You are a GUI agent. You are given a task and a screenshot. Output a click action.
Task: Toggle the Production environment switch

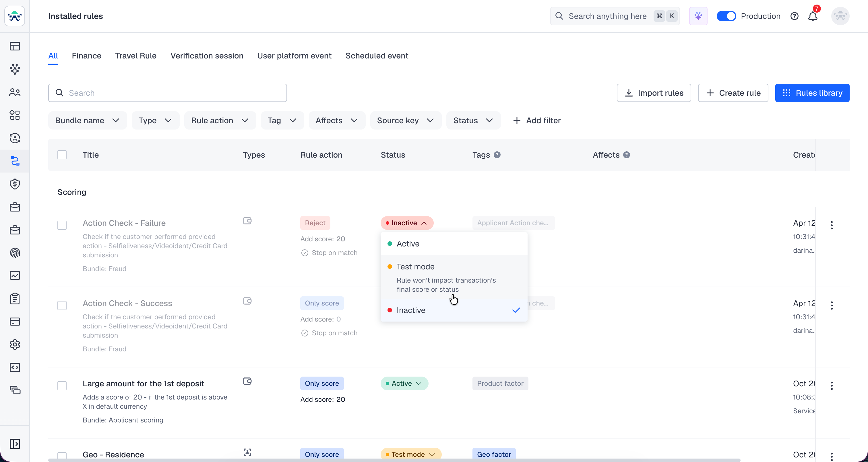pos(726,16)
